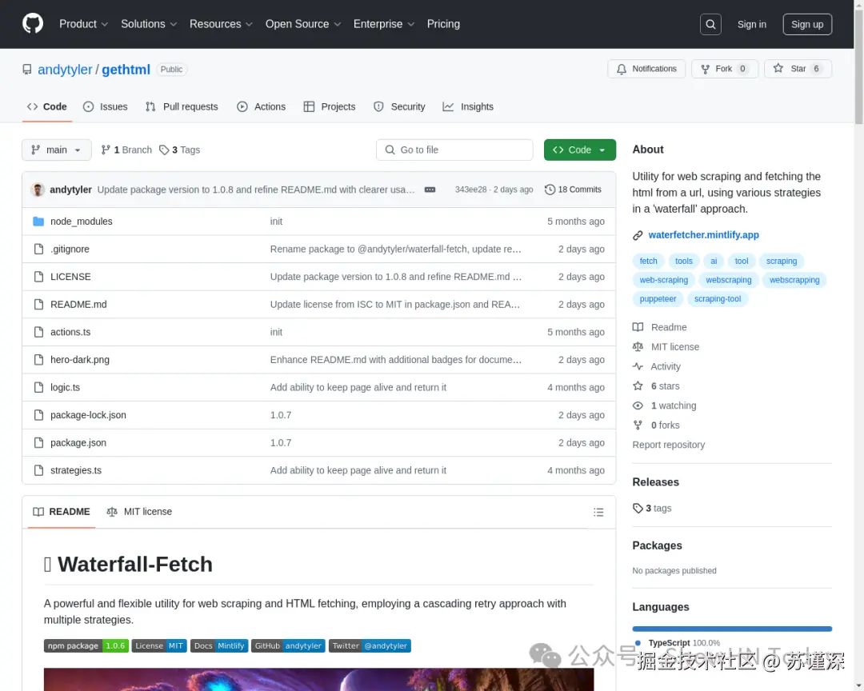Expand the commit message ellipsis icon
The height and width of the screenshot is (691, 864).
click(430, 190)
